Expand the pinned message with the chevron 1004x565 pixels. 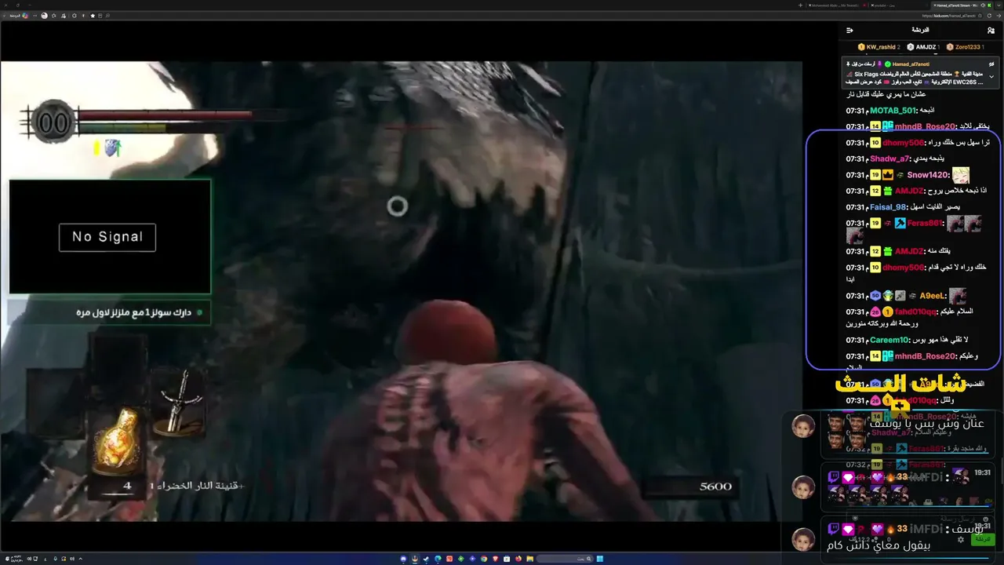click(x=991, y=77)
